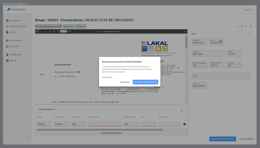Click the Exportiert status tag
The width and height of the screenshot is (260, 148).
(69, 26)
